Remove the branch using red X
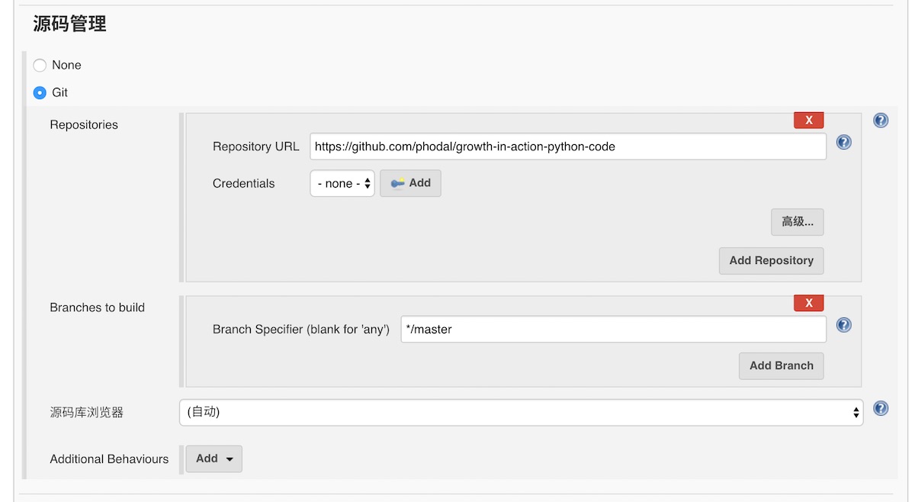The width and height of the screenshot is (915, 502). [808, 303]
